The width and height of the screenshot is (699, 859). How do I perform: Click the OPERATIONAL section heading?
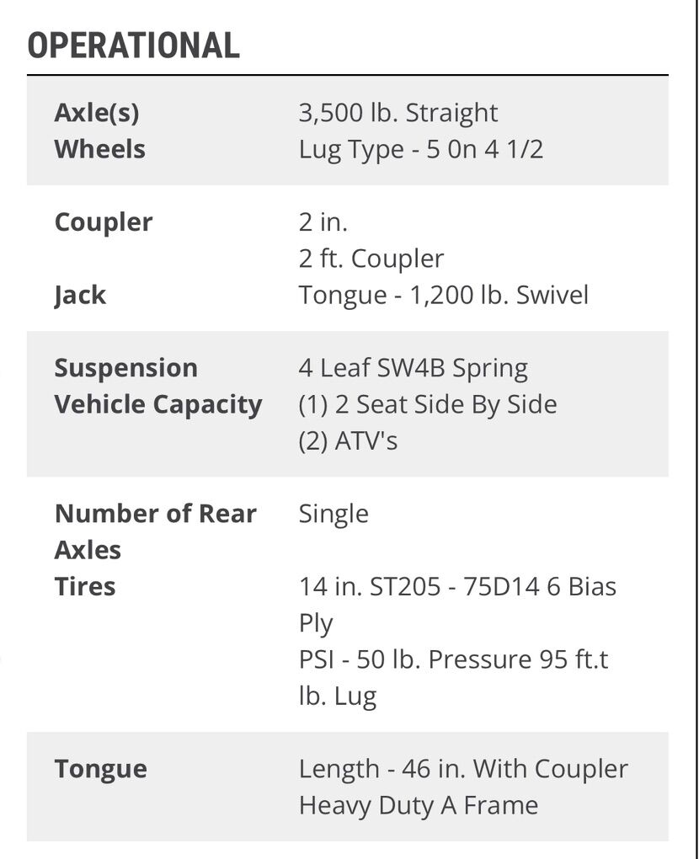133,45
